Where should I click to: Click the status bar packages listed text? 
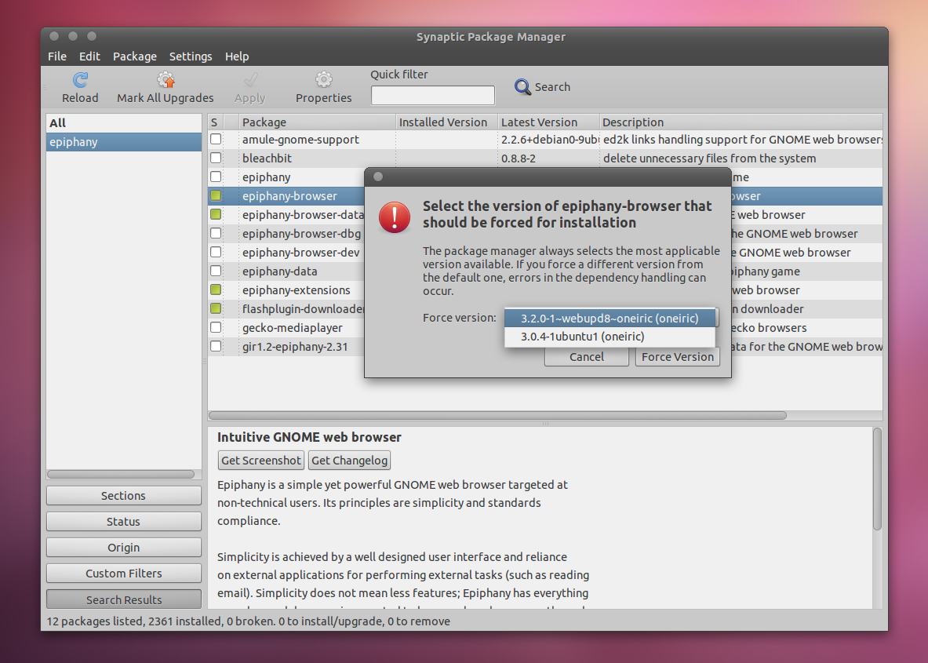pyautogui.click(x=249, y=621)
